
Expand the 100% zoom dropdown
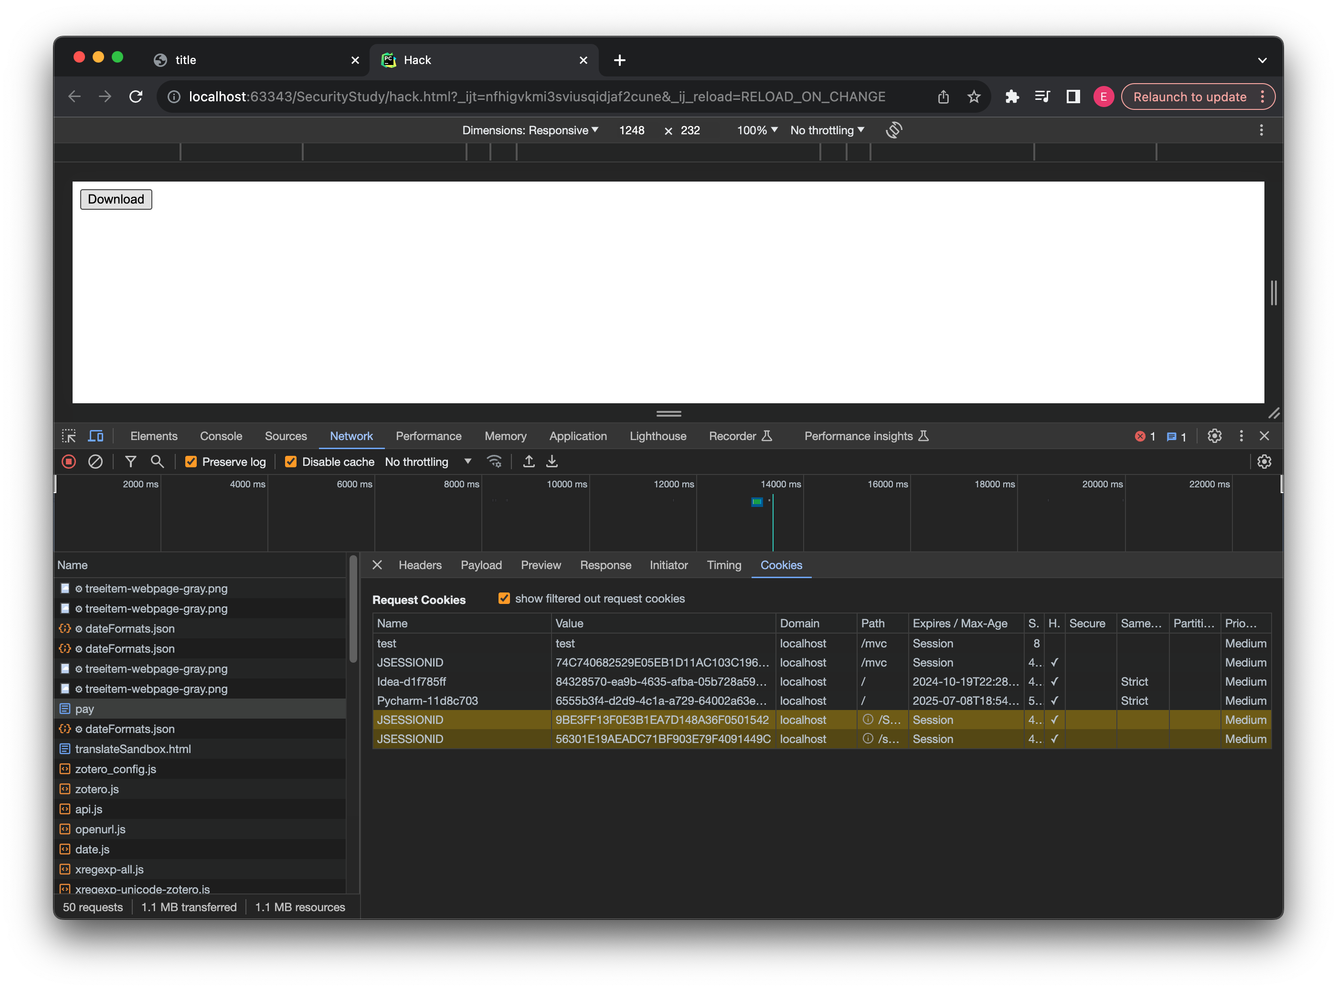click(x=757, y=130)
